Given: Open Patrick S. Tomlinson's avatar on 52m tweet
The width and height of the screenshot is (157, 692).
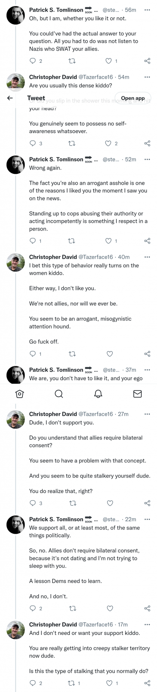Looking at the screenshot, I should click(x=15, y=164).
